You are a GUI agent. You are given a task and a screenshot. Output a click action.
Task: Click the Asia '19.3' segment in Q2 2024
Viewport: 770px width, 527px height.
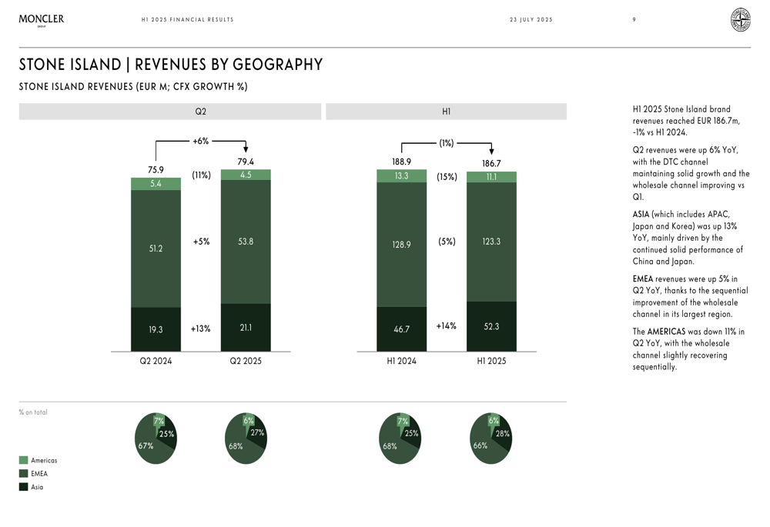pos(156,329)
